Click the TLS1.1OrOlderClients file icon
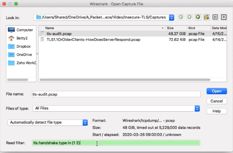Viewport: 233px width, 153px height. click(43, 40)
